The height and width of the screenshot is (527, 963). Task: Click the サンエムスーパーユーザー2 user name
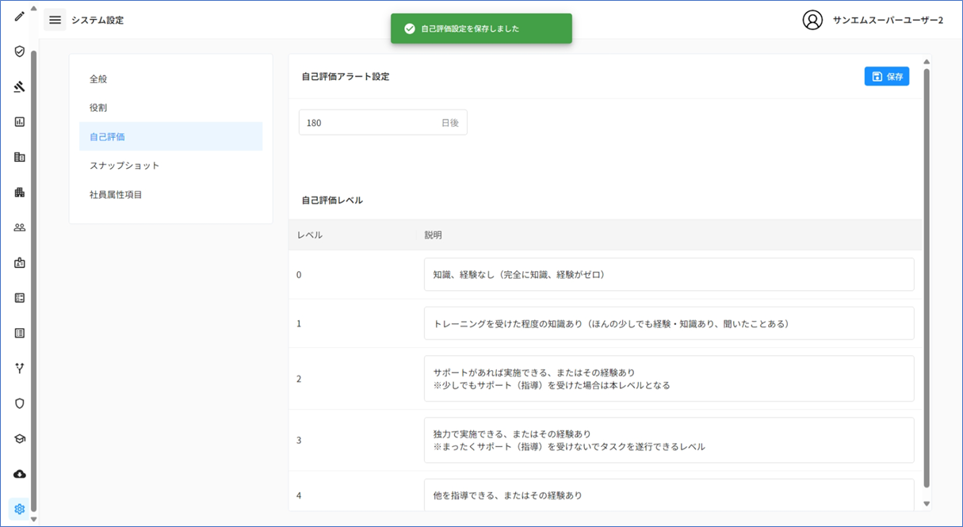pyautogui.click(x=888, y=21)
